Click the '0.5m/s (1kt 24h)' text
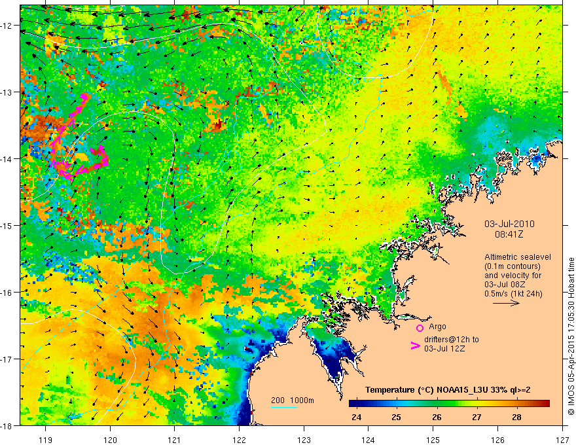 pyautogui.click(x=513, y=293)
